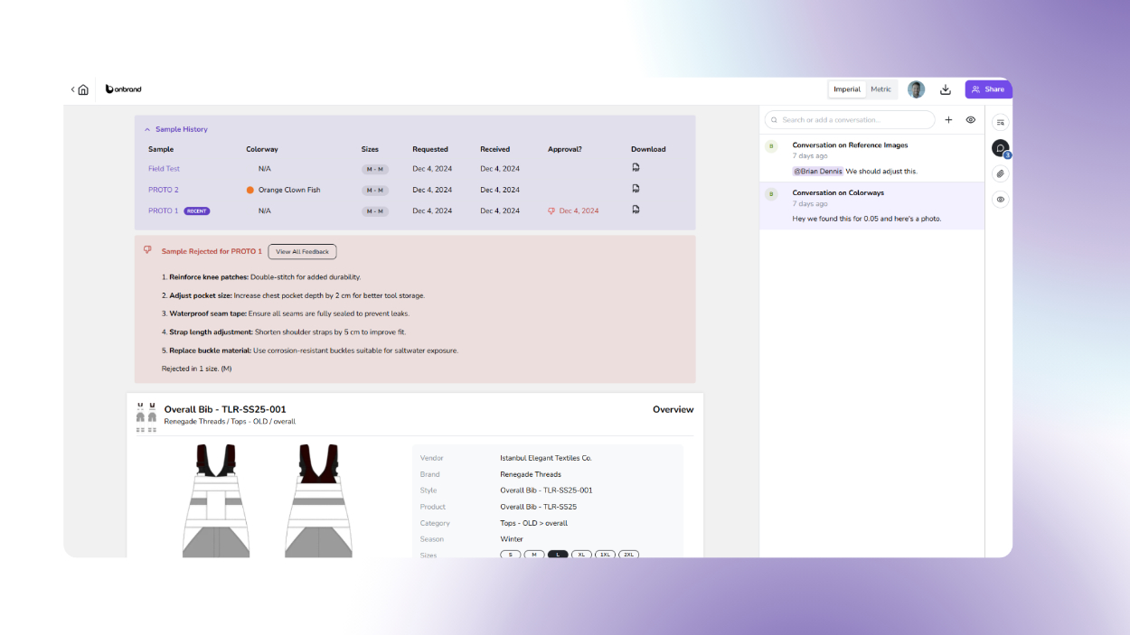Image resolution: width=1130 pixels, height=635 pixels.
Task: Select the XL size pill
Action: point(581,555)
